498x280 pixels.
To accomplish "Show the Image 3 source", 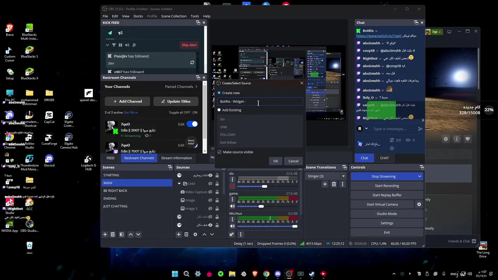I will (210, 209).
